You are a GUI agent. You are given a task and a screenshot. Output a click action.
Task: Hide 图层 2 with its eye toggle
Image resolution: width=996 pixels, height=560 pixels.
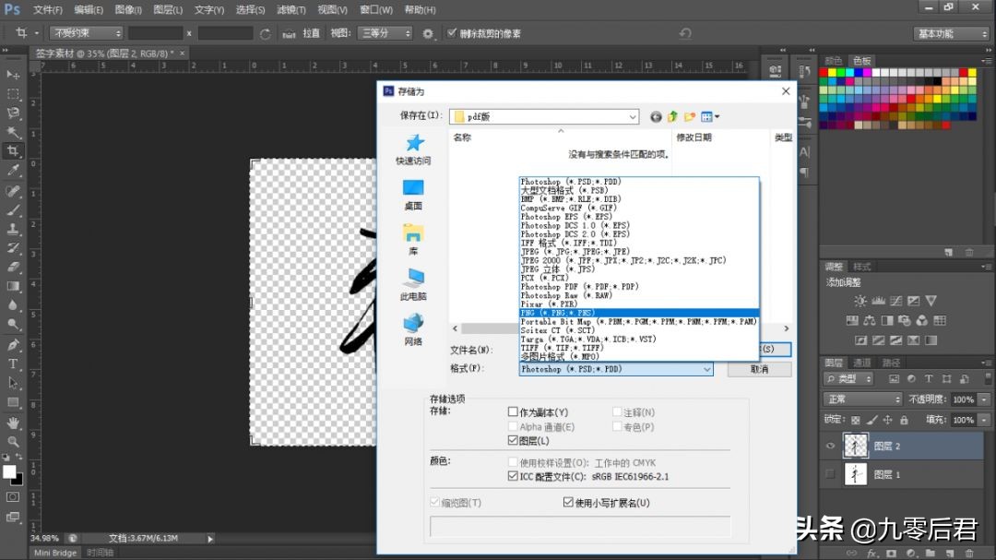point(831,446)
